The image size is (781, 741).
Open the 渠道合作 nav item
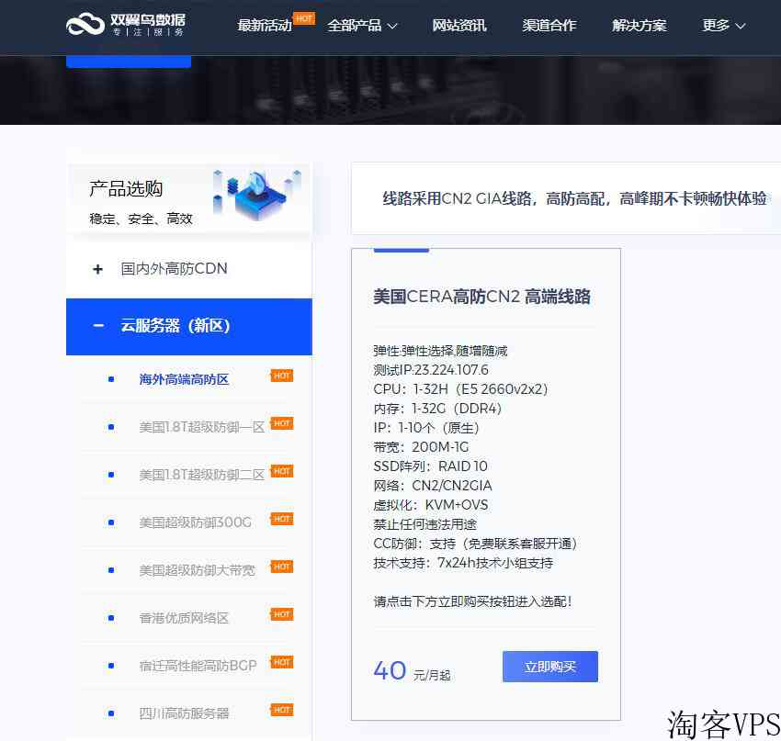(x=549, y=26)
